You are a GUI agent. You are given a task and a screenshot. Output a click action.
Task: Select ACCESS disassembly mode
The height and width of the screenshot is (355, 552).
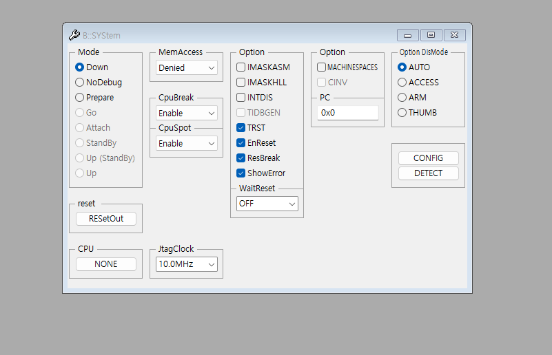coord(402,83)
